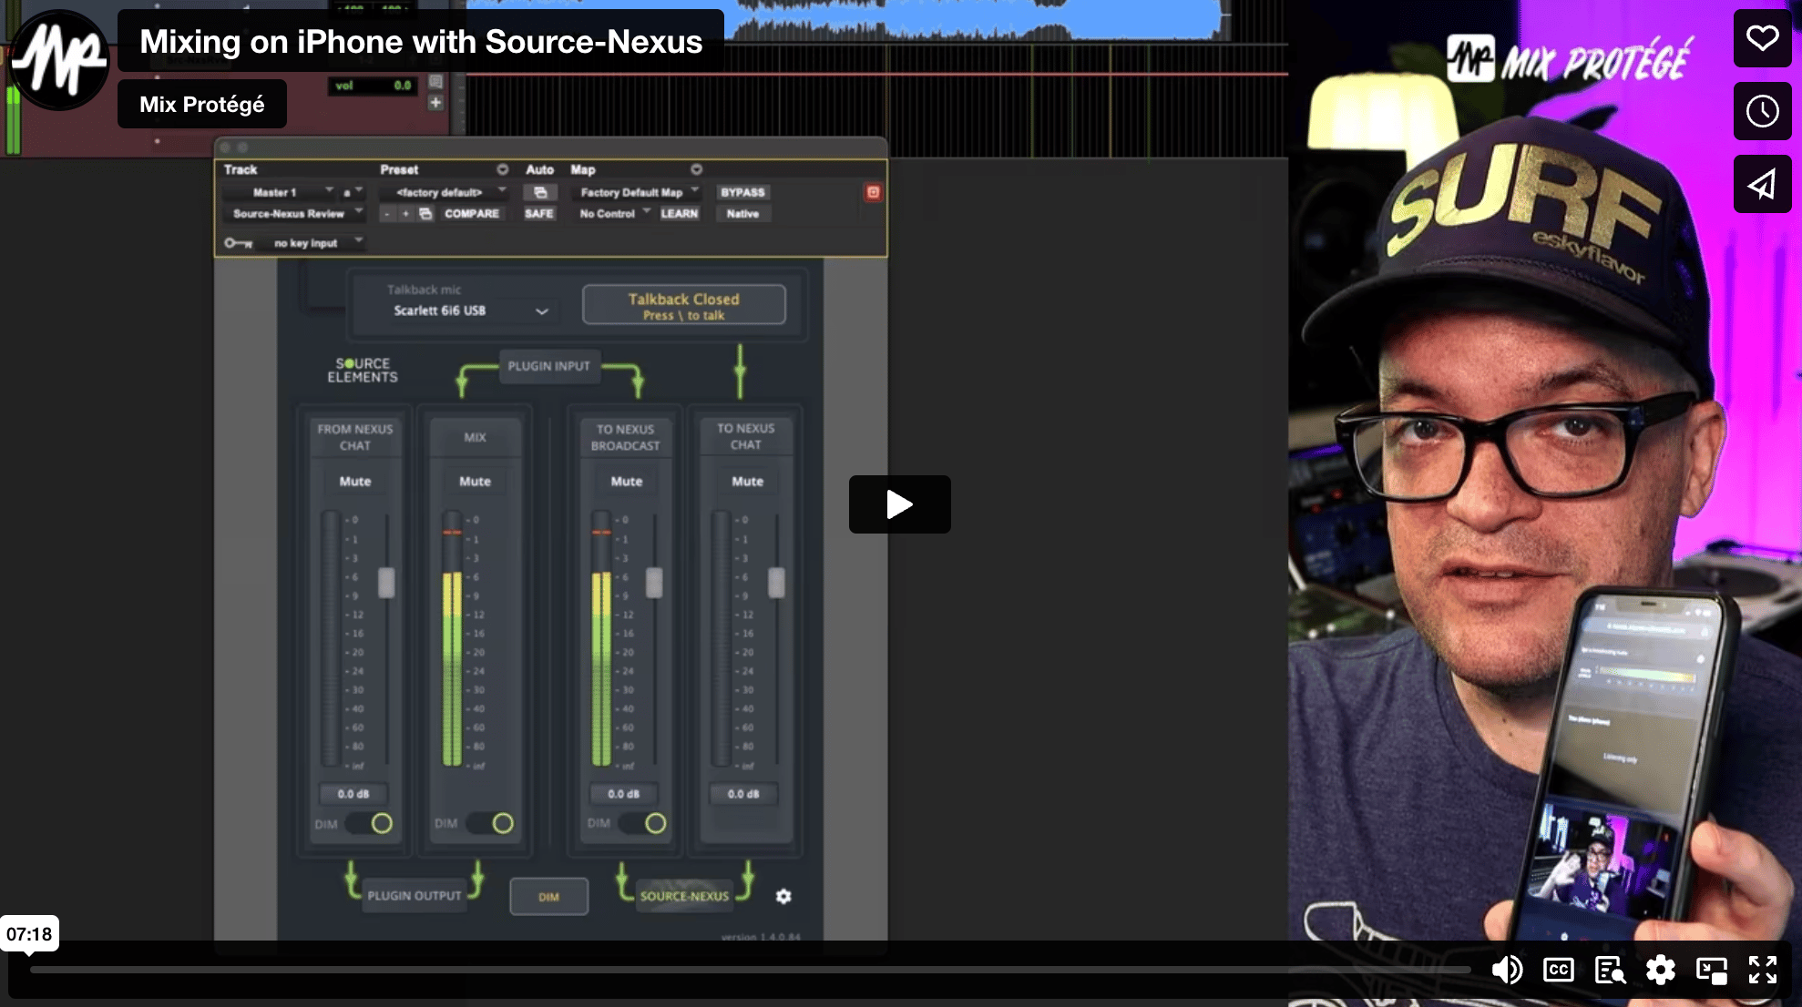Click the preset copy icon next to COMPARE
Image resolution: width=1802 pixels, height=1007 pixels.
425,213
